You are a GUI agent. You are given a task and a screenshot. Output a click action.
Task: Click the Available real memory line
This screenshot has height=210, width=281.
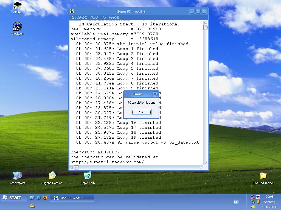[x=114, y=34]
